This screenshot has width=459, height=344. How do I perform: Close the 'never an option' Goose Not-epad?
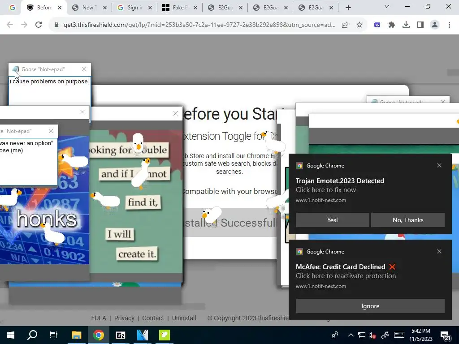(x=51, y=131)
